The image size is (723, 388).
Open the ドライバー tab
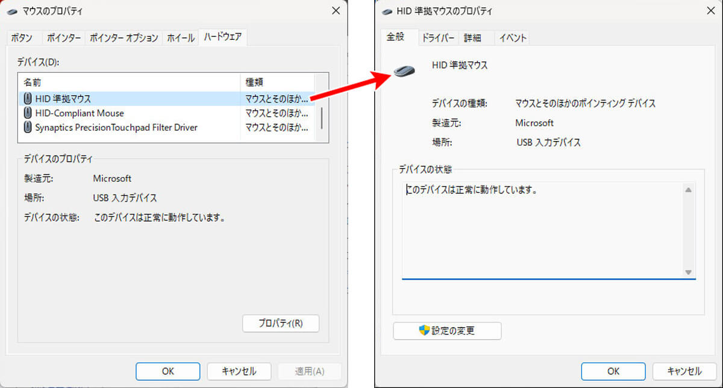438,38
